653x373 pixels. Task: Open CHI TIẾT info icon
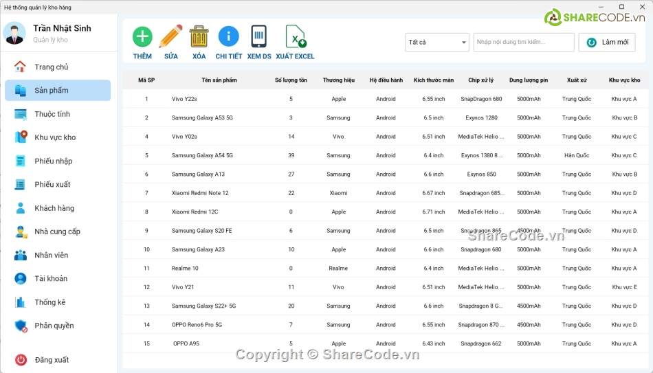coord(228,37)
